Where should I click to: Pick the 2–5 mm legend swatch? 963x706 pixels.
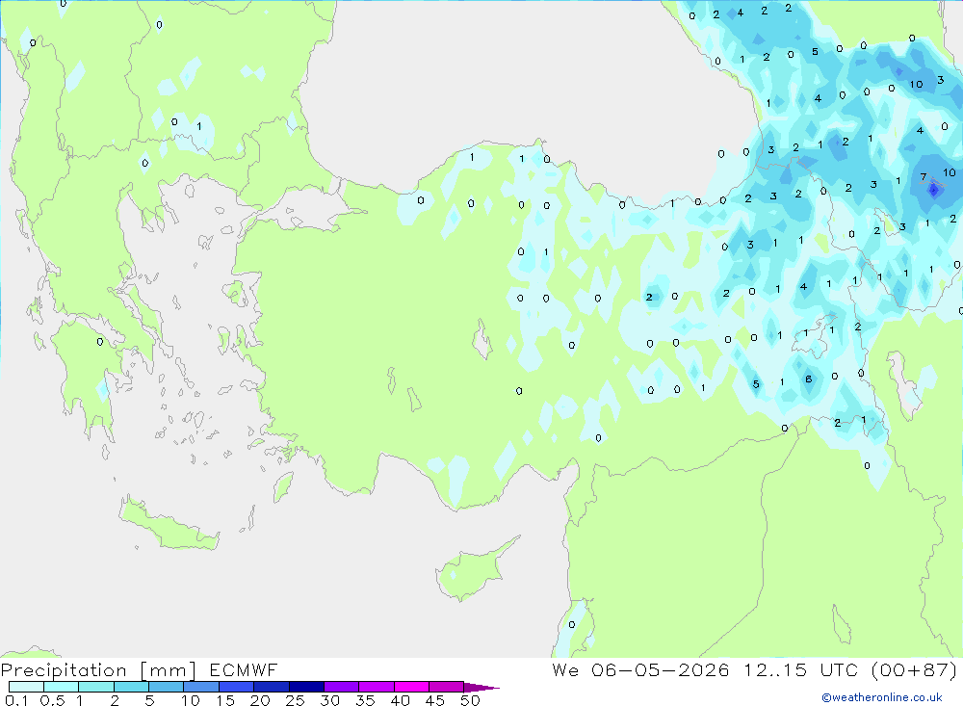[131, 687]
